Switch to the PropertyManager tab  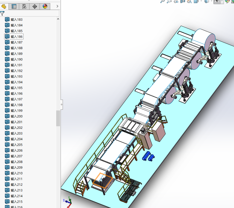14,6
